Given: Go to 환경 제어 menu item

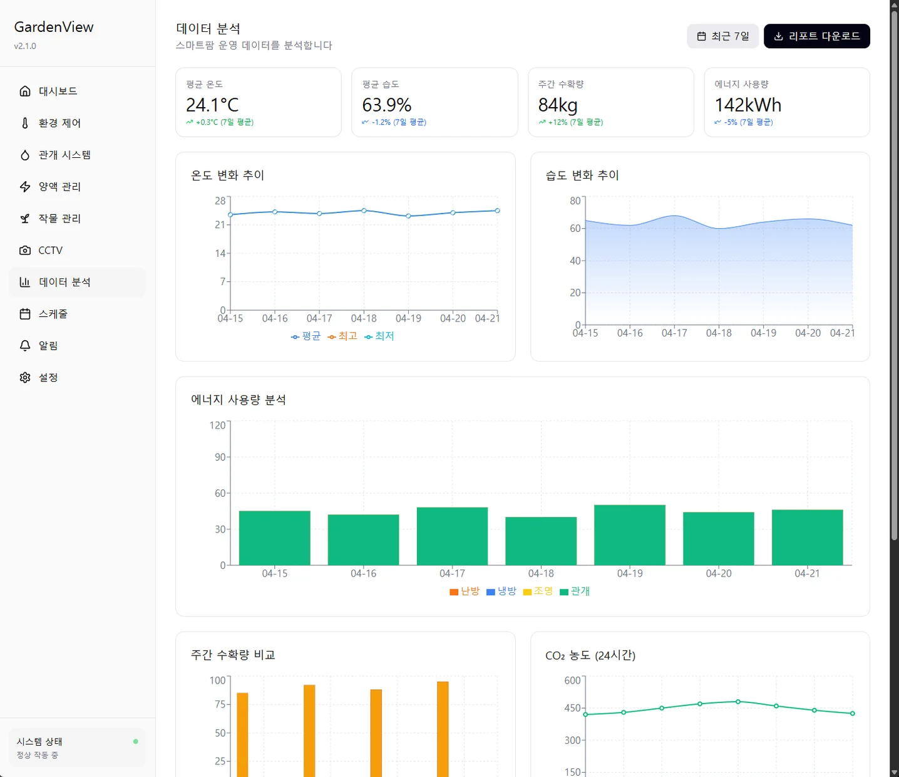Looking at the screenshot, I should [78, 123].
